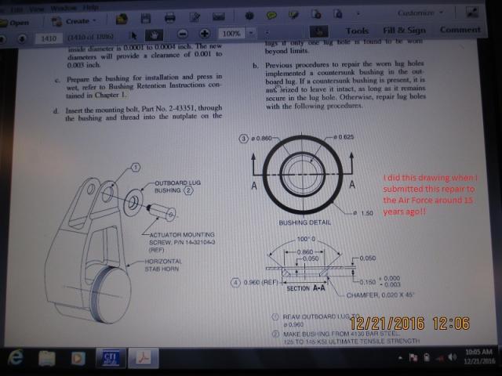Open the Tools pane
This screenshot has height=376, width=502.
tap(357, 31)
